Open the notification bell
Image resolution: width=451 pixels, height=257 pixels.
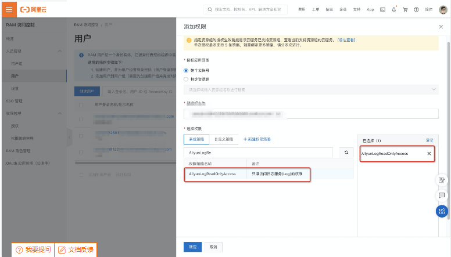tap(394, 9)
